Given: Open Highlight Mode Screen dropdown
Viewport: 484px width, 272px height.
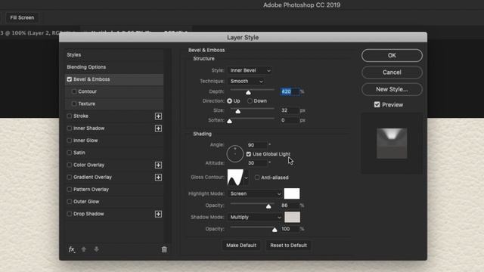Looking at the screenshot, I should (255, 193).
